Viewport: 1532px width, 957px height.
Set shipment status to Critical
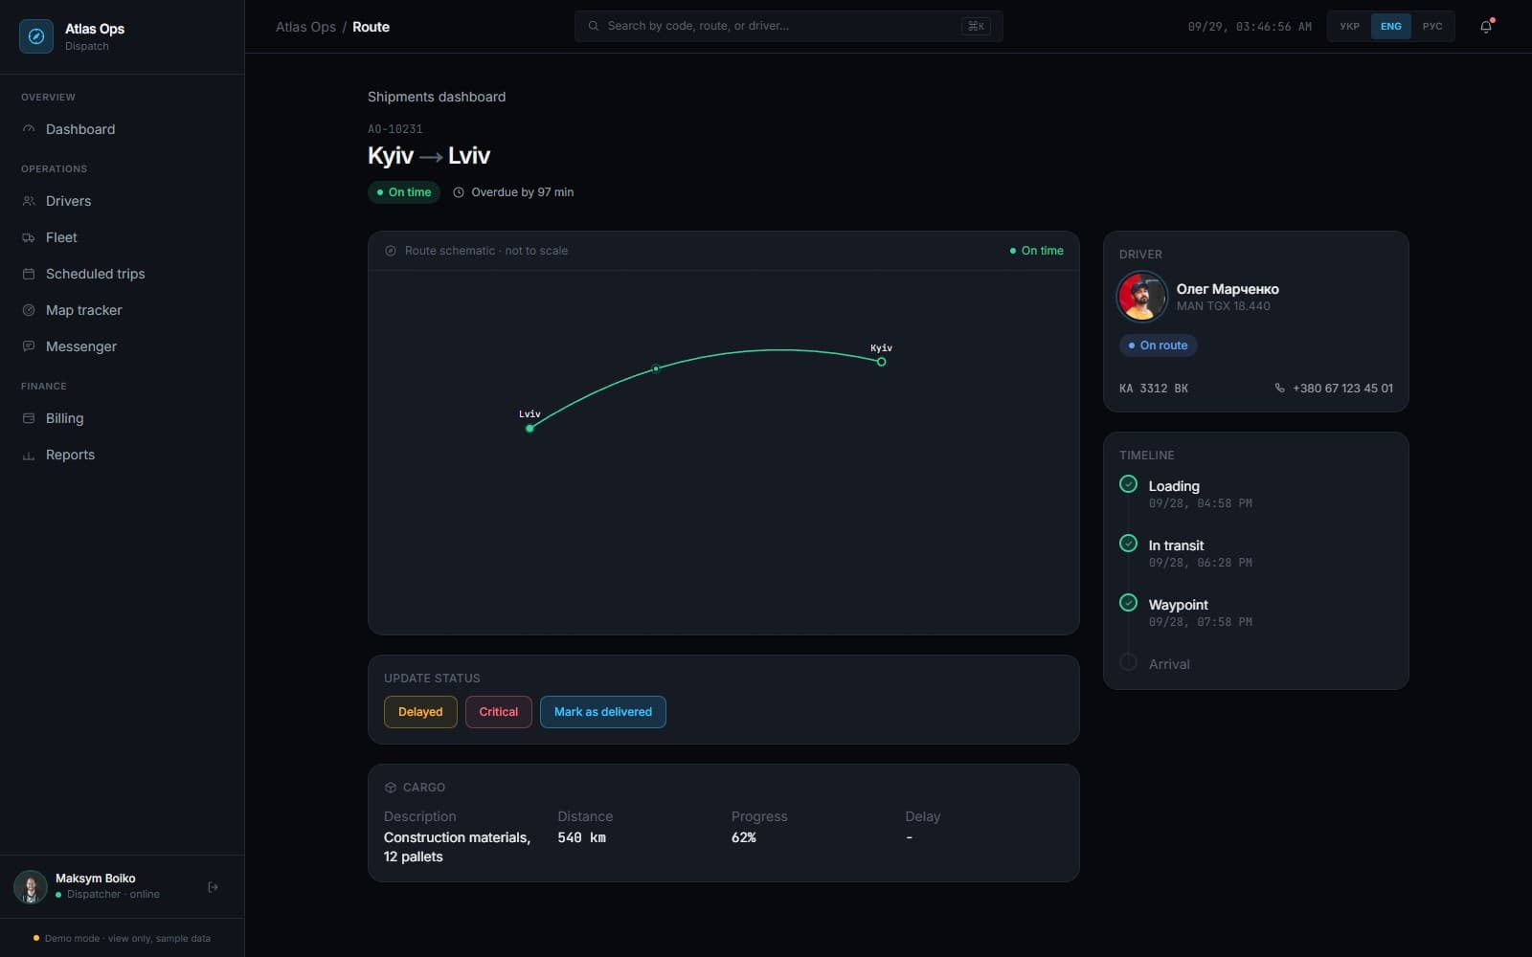[x=499, y=712]
